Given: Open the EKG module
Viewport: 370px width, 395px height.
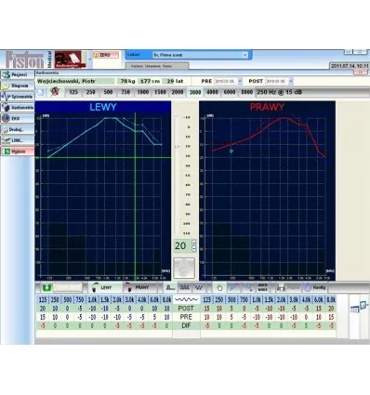Looking at the screenshot, I should (18, 118).
